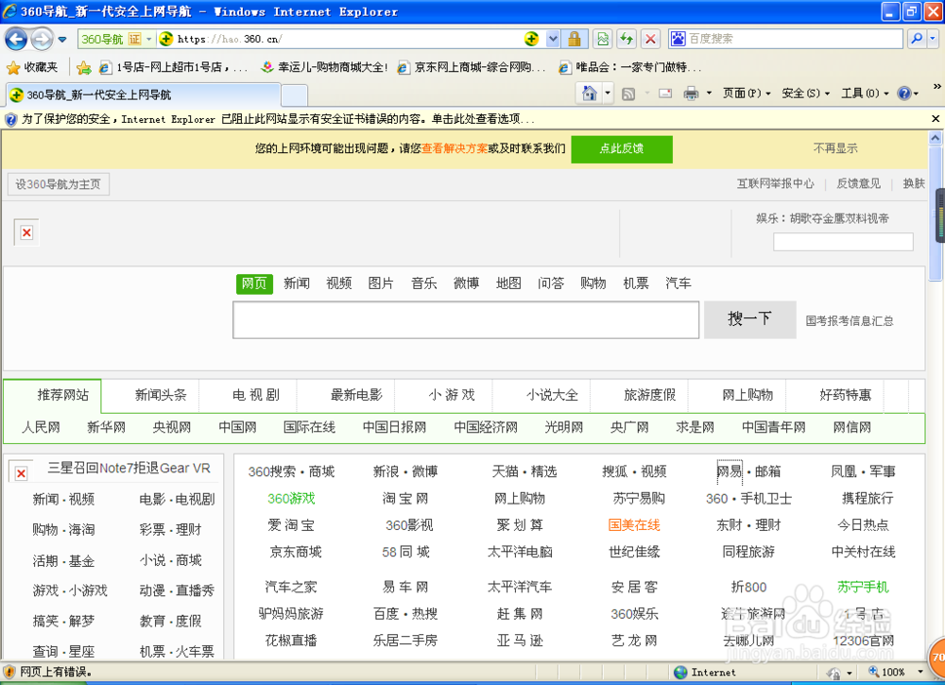This screenshot has width=945, height=685.
Task: Click 设360导航为主页 button
Action: (58, 183)
